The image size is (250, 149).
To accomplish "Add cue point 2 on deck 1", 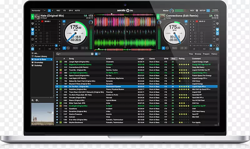I will [59, 24].
